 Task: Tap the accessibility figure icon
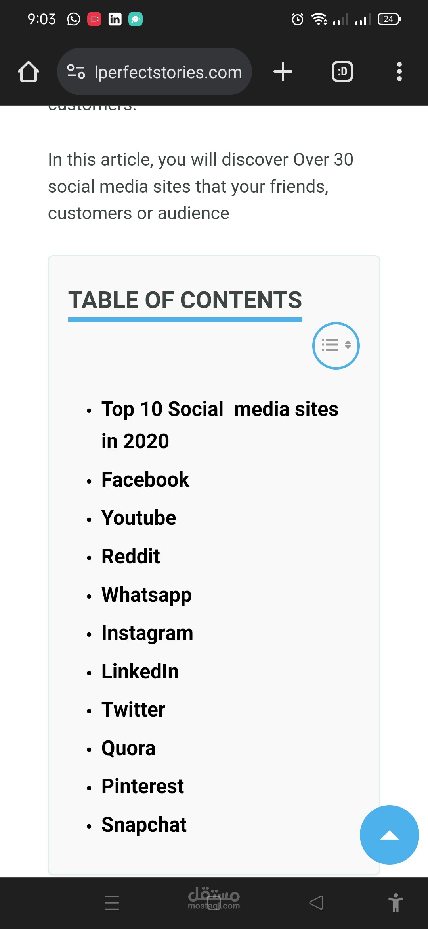pos(396,903)
